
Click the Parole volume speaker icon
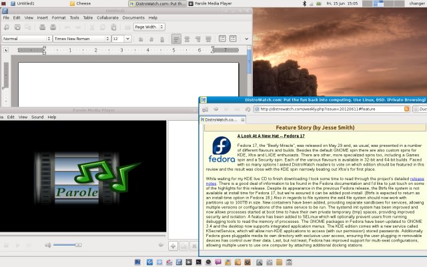click(x=48, y=245)
